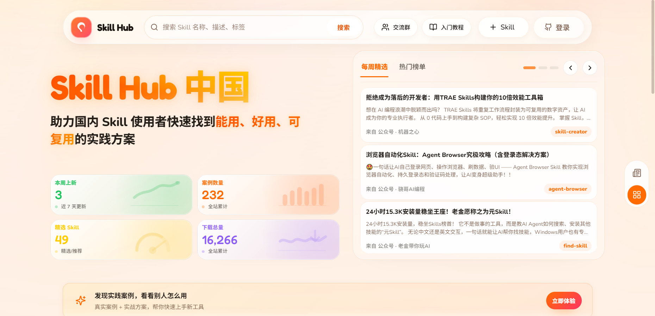Click the orange floating grid icon

pyautogui.click(x=637, y=195)
